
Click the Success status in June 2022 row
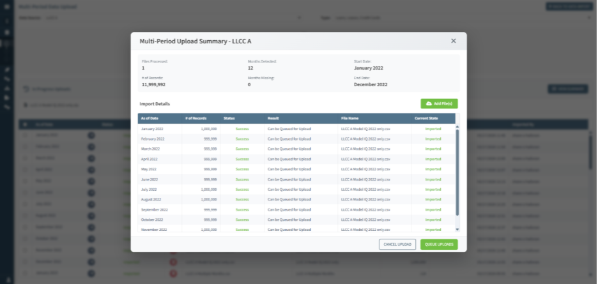click(x=242, y=179)
